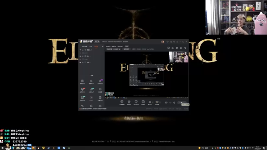Screen dimensions: 267x150
Task: Click the pill button beside the stream title
Action: [x=127, y=46]
